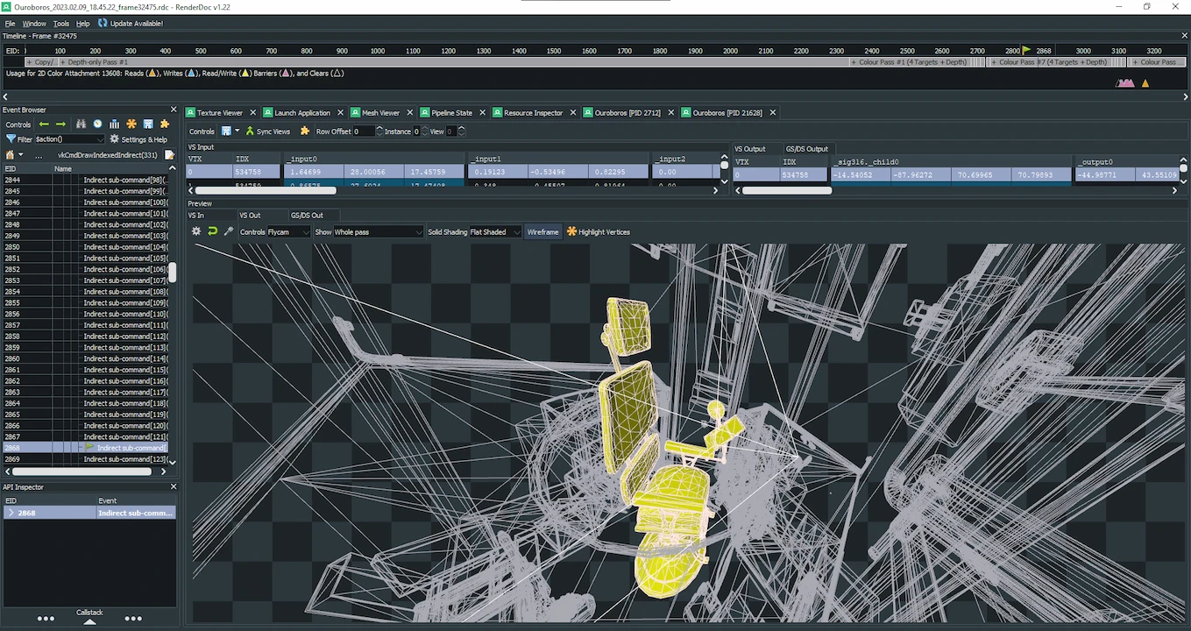Image resolution: width=1191 pixels, height=631 pixels.
Task: Select event row 2844 Indirect sub-command[98]
Action: [86, 180]
